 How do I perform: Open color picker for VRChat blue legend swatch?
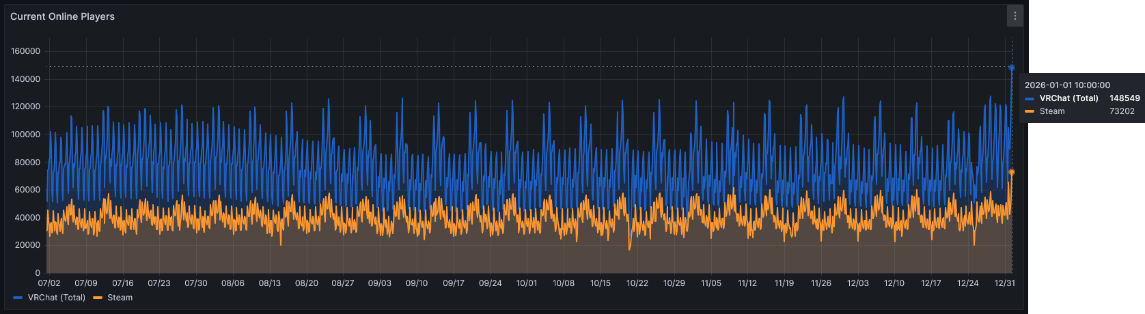pos(18,298)
